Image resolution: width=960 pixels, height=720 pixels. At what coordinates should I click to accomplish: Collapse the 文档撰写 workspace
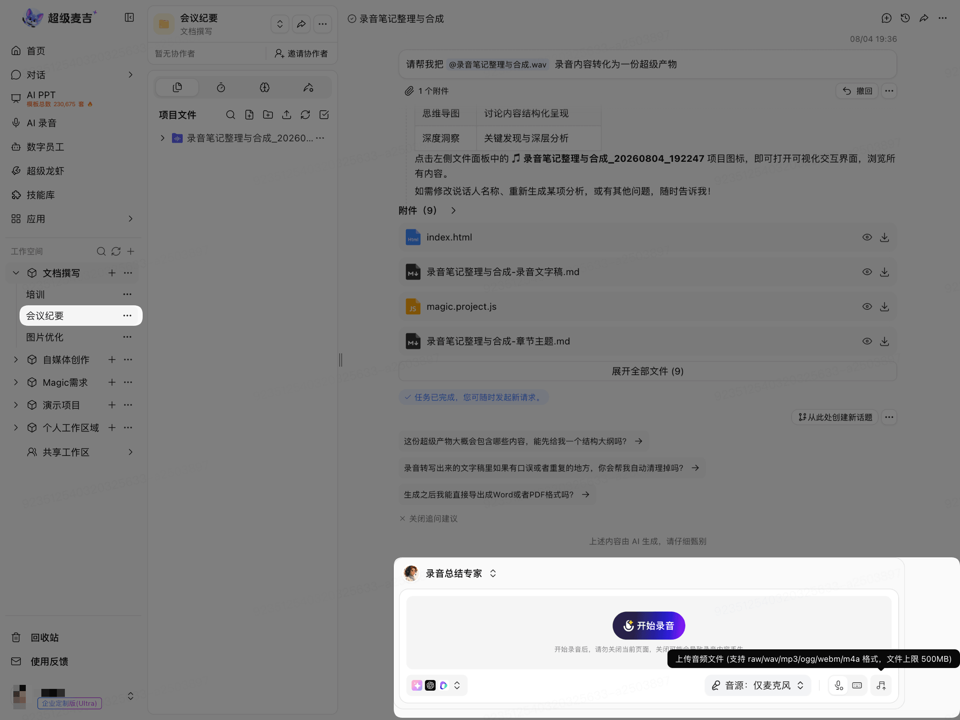(16, 273)
